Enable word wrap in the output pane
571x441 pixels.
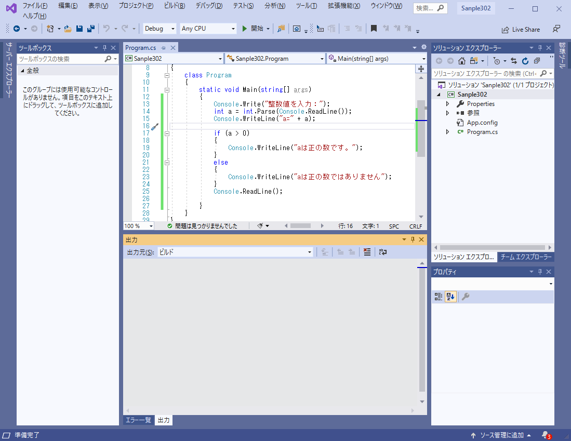(x=383, y=252)
